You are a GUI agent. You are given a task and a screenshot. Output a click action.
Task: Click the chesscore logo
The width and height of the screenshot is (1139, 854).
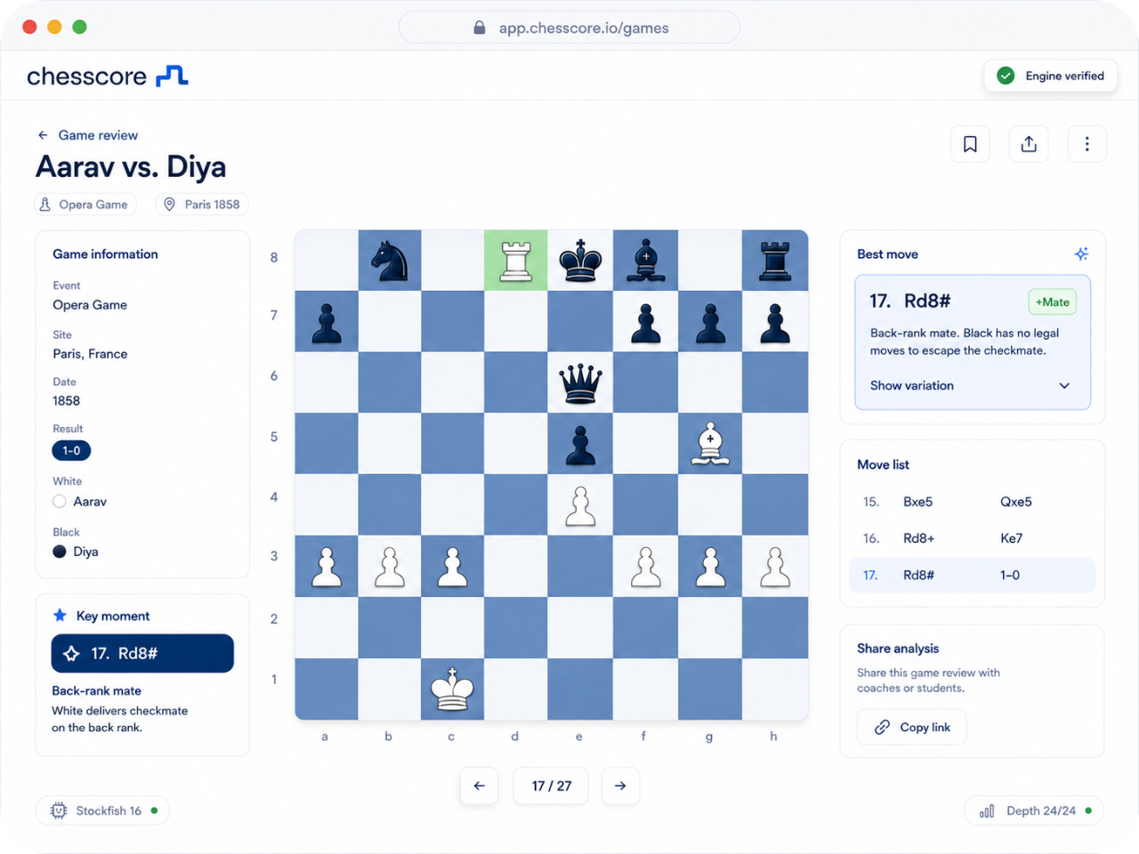click(x=108, y=77)
